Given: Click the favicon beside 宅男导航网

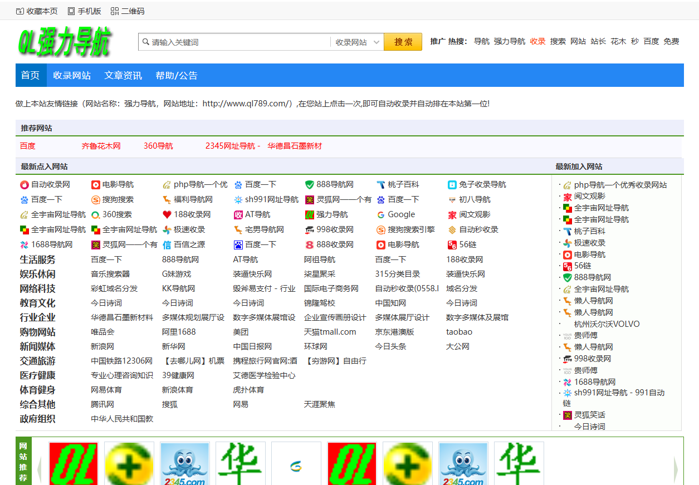Looking at the screenshot, I should (x=238, y=230).
